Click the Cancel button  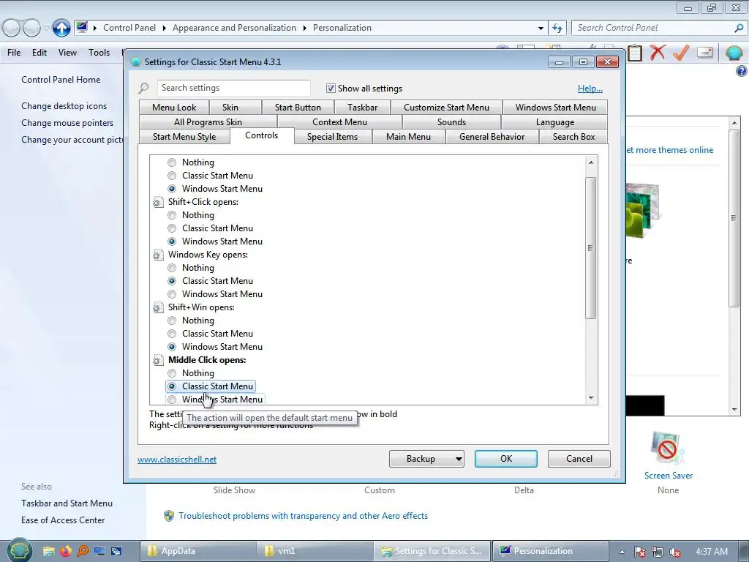coord(579,459)
